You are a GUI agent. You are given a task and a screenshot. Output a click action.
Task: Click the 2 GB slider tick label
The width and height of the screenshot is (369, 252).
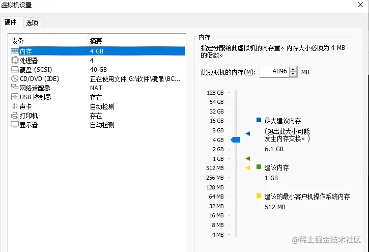[x=218, y=149]
